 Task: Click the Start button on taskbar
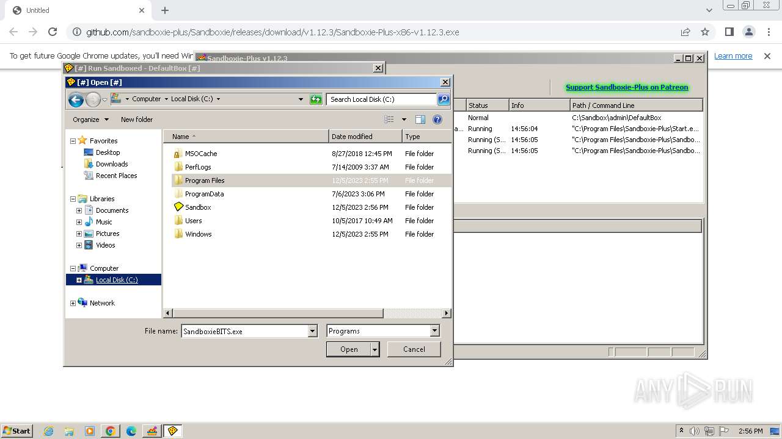[x=16, y=430]
